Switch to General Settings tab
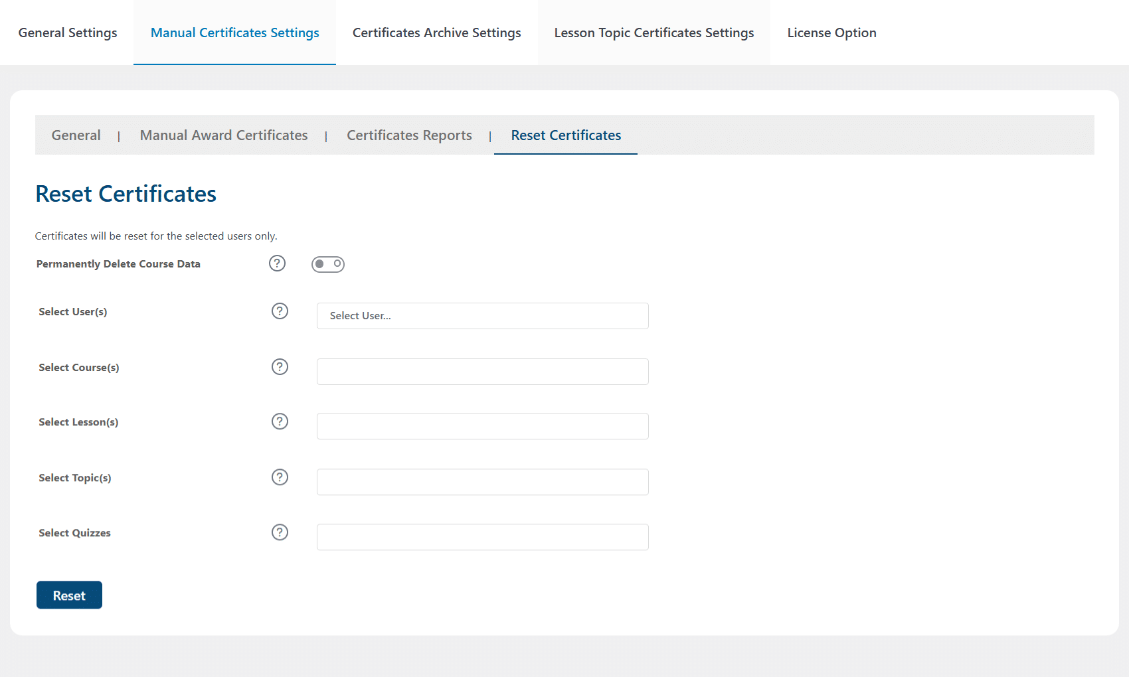The height and width of the screenshot is (677, 1129). coord(68,33)
